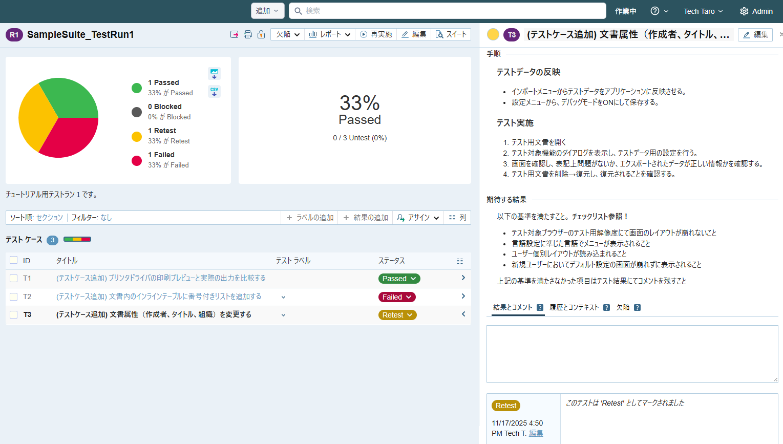Click the printer icon
The width and height of the screenshot is (783, 444).
(248, 34)
